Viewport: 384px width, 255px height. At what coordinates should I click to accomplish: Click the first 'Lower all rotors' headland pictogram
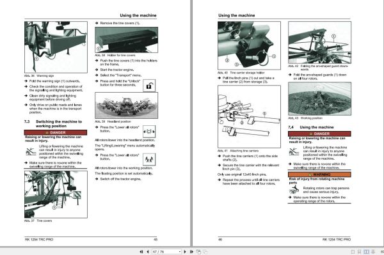[x=149, y=132]
